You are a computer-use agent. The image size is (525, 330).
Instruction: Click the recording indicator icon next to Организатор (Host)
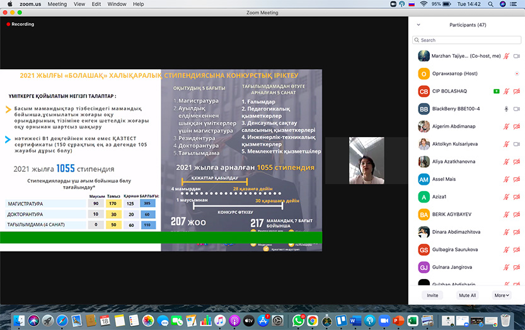pyautogui.click(x=517, y=74)
